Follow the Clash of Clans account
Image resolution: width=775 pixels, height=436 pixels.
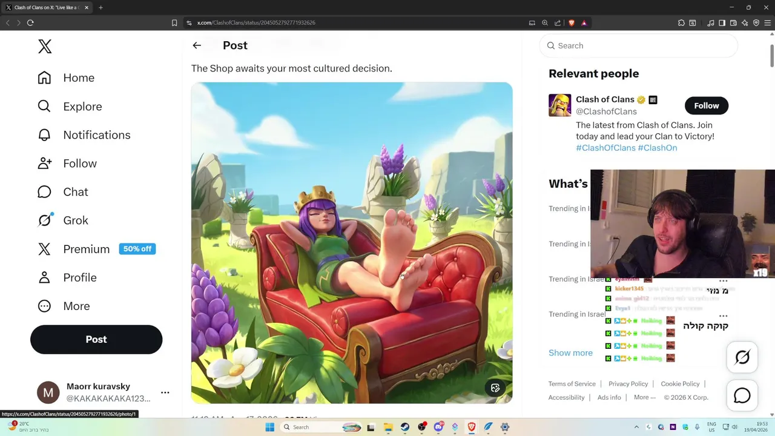tap(707, 105)
